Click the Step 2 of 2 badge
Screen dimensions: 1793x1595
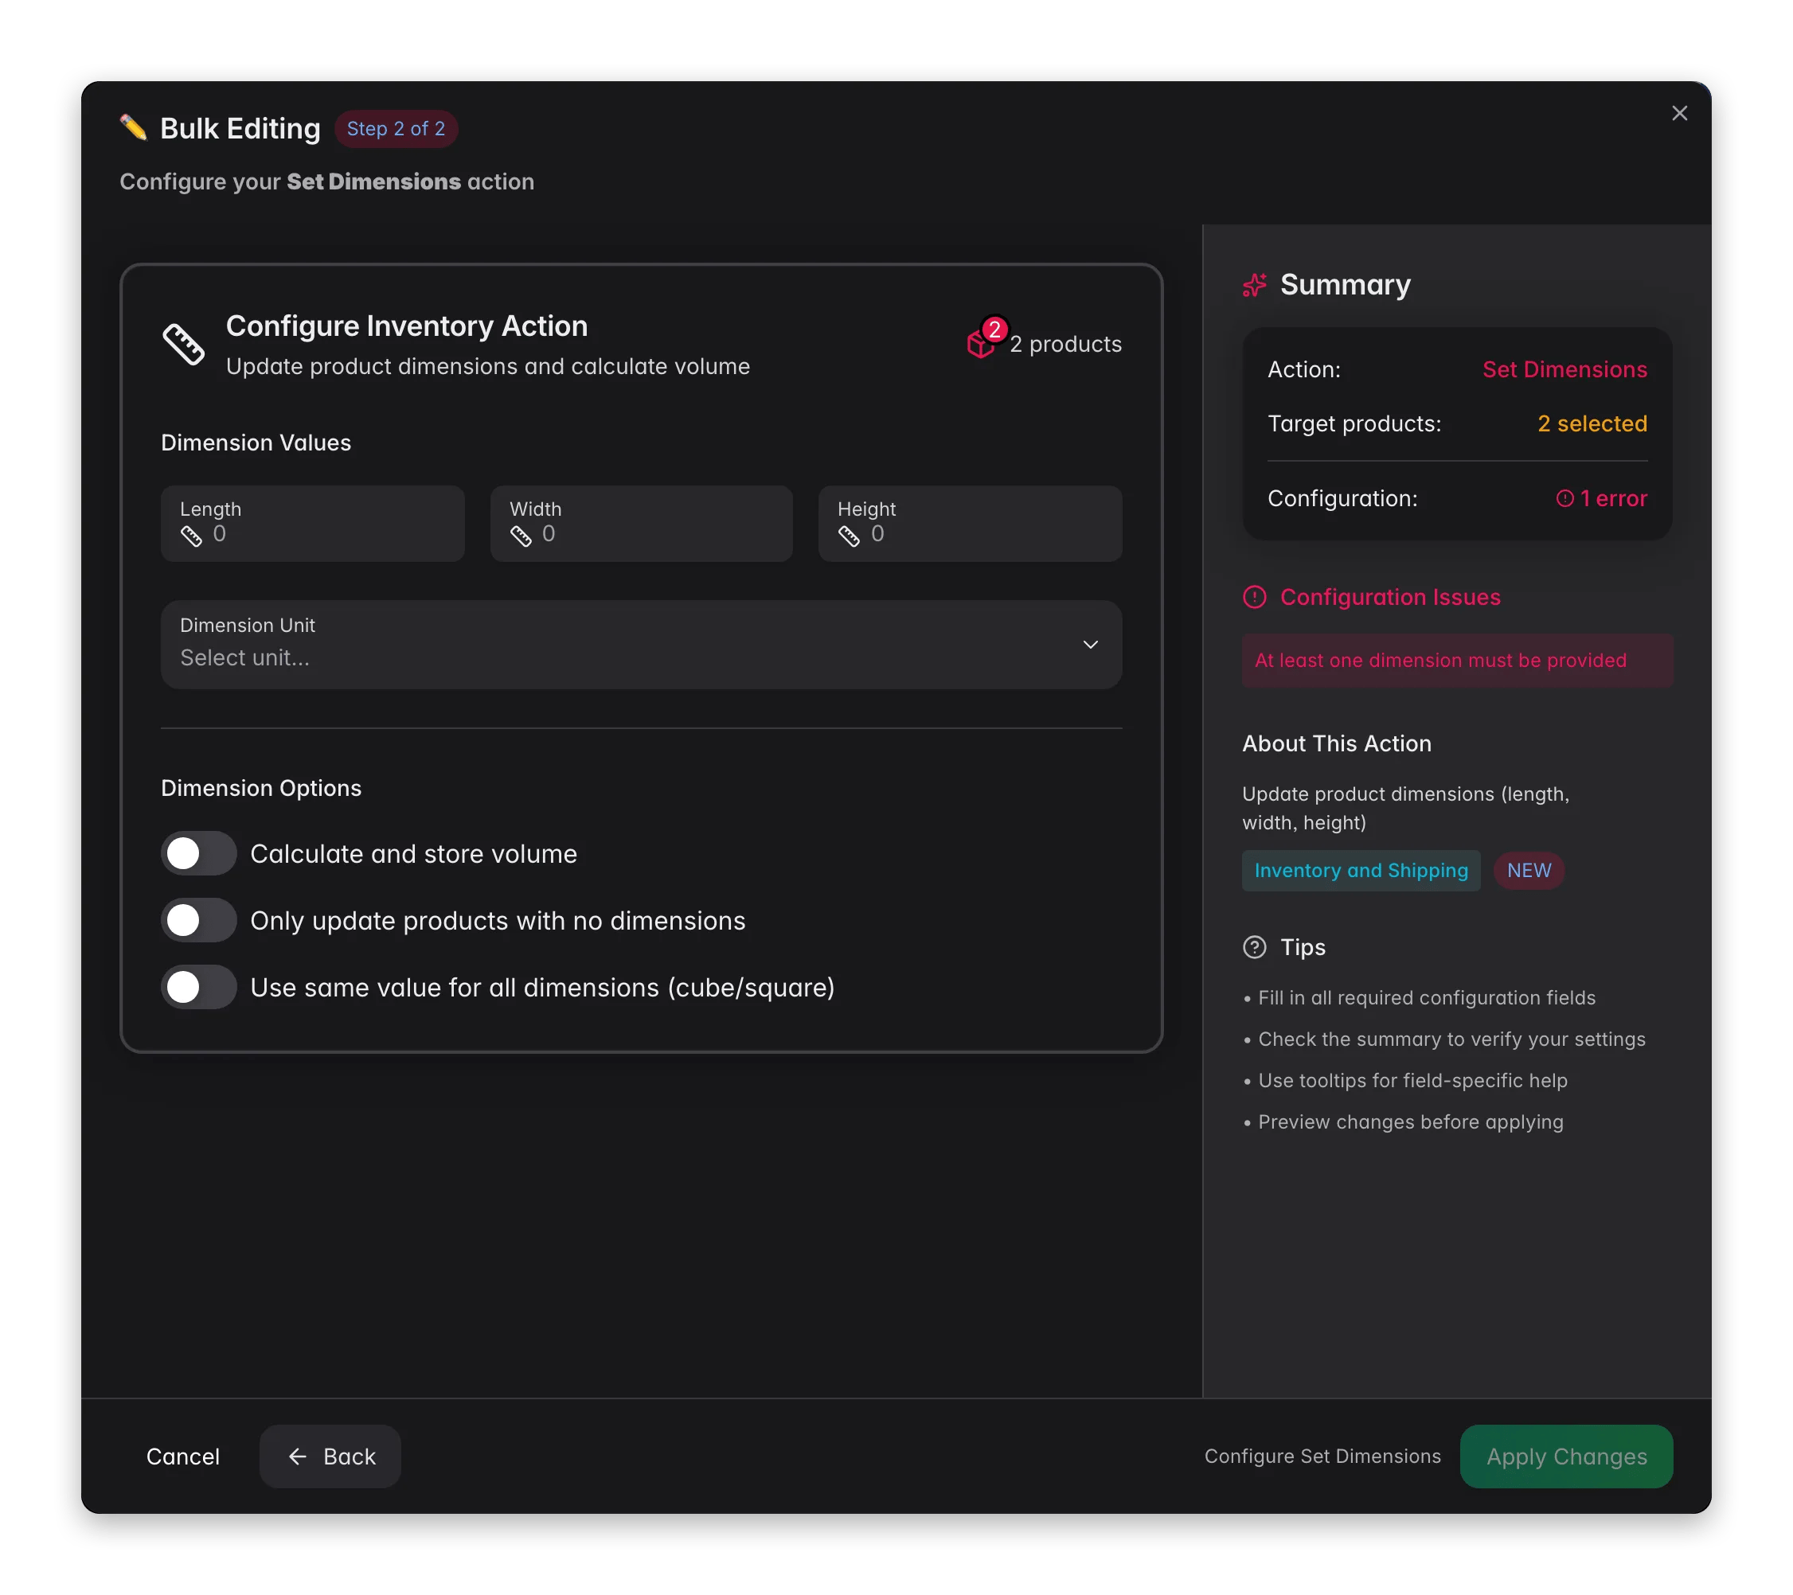pos(396,129)
